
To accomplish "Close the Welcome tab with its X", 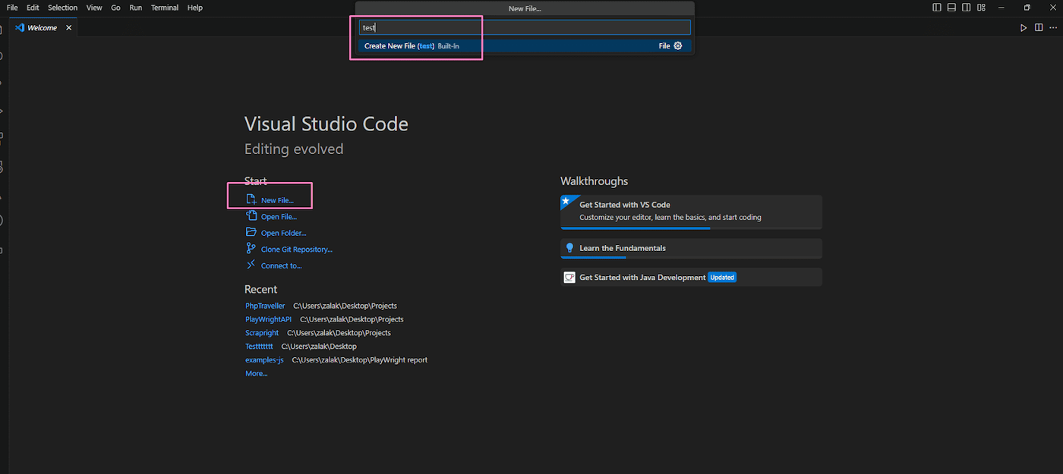I will point(68,27).
